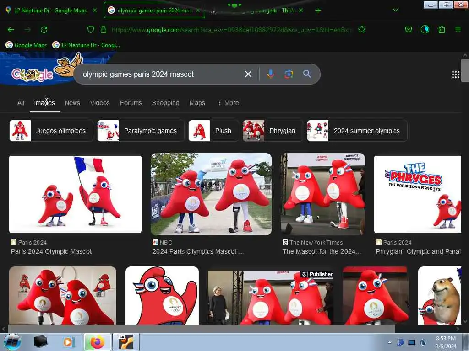Open 2024 Paris Olympics Mascot NBC link
The height and width of the screenshot is (351, 469).
coord(198,252)
